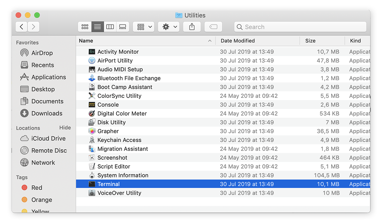Switch to column view
The image size is (382, 223).
coord(110,27)
